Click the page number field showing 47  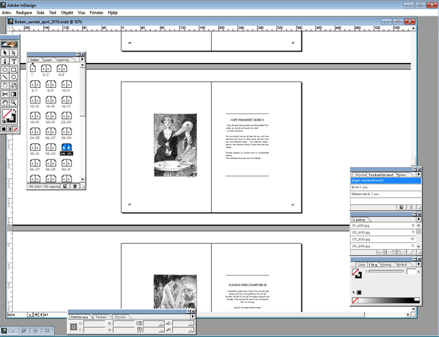pyautogui.click(x=55, y=314)
